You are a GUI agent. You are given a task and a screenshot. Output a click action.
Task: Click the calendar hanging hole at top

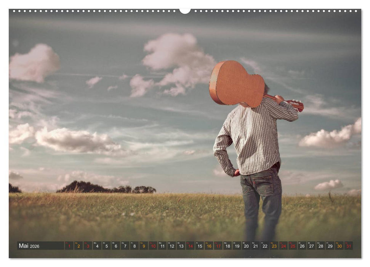tap(185, 11)
